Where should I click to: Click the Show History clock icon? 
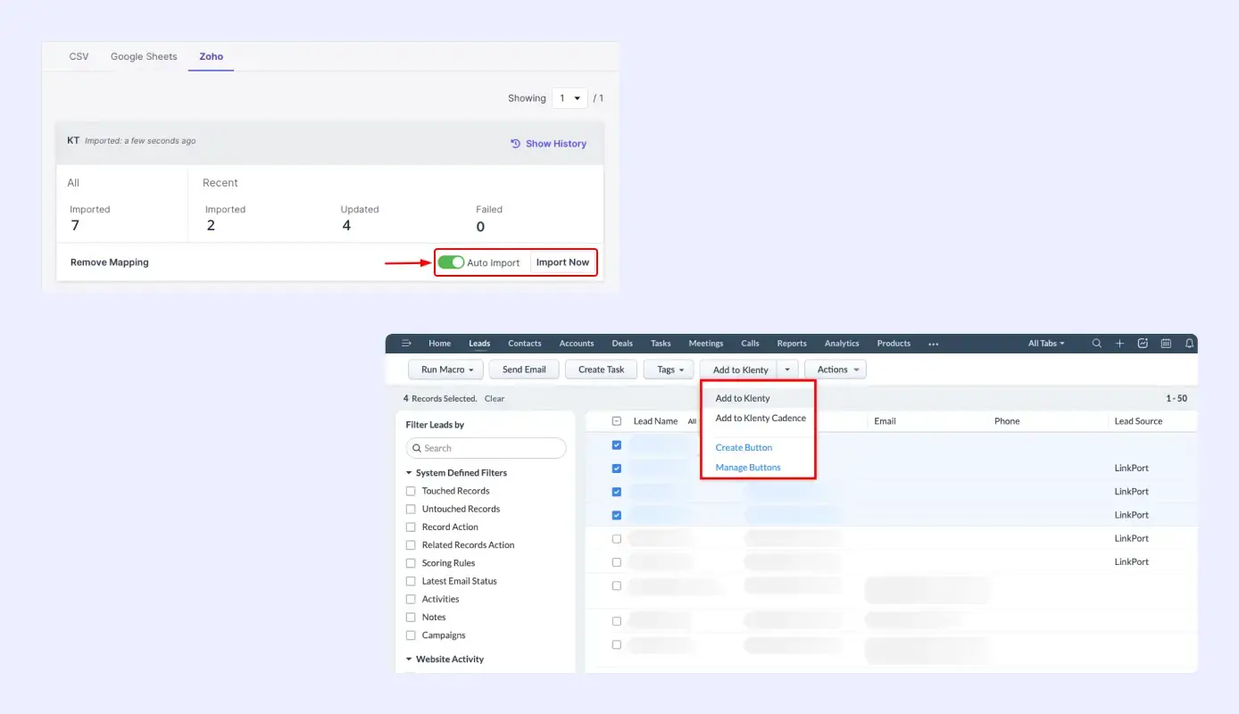[515, 144]
